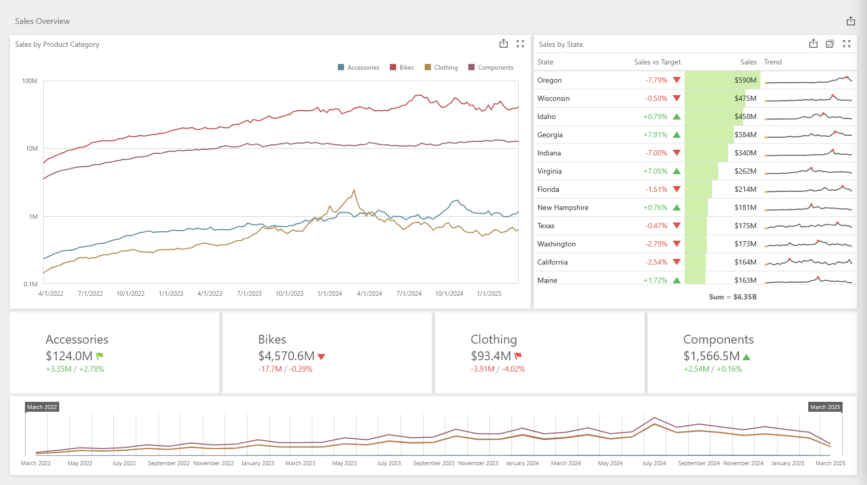This screenshot has width=867, height=485.
Task: Sort grid by State column header
Action: coord(545,62)
